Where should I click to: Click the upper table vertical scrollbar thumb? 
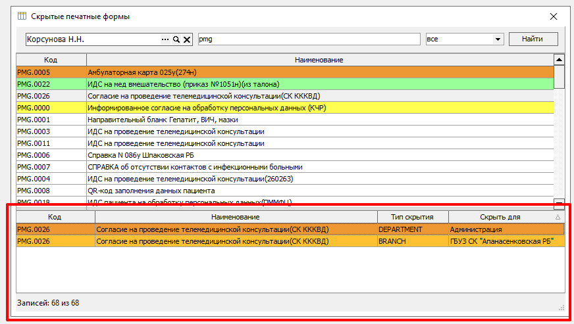click(x=559, y=76)
